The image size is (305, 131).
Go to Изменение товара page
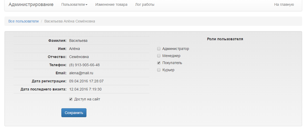click(111, 4)
